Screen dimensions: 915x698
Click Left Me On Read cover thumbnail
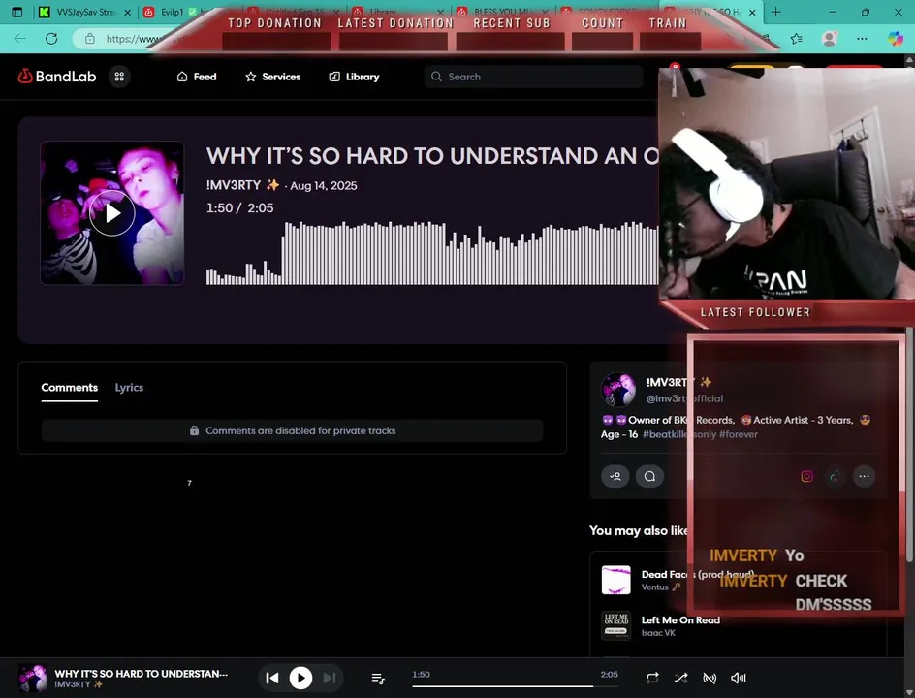pyautogui.click(x=616, y=625)
